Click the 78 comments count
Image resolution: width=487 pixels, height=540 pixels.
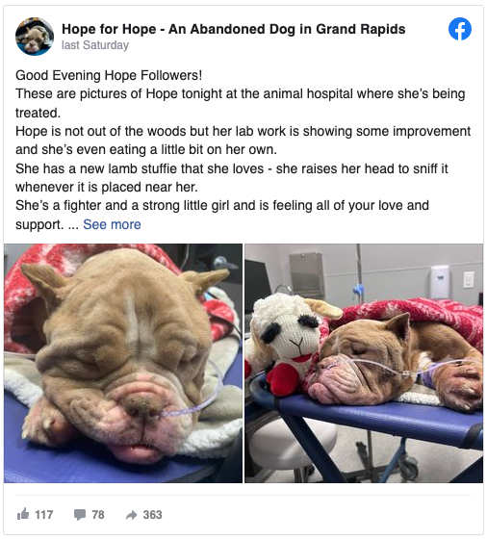coord(98,515)
